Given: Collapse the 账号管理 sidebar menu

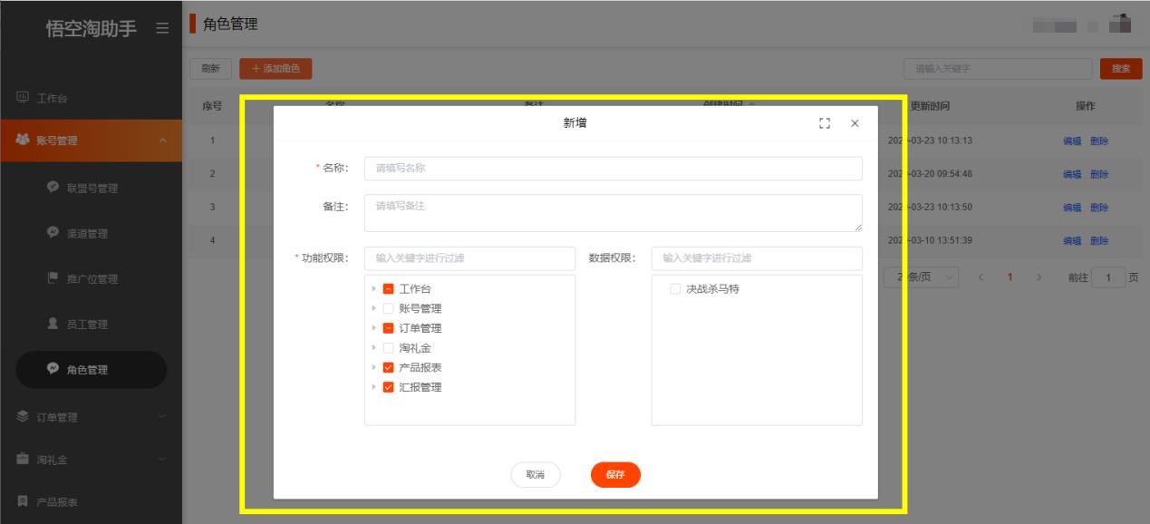Looking at the screenshot, I should [91, 141].
